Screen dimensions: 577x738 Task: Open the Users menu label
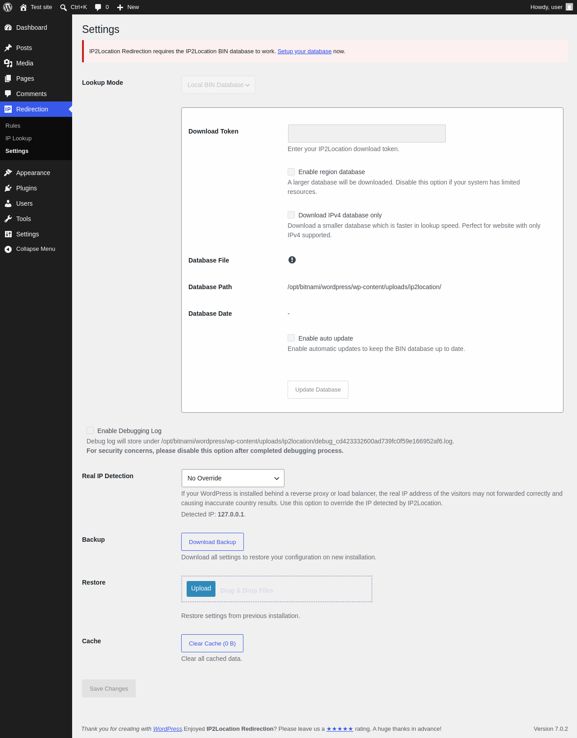[24, 203]
